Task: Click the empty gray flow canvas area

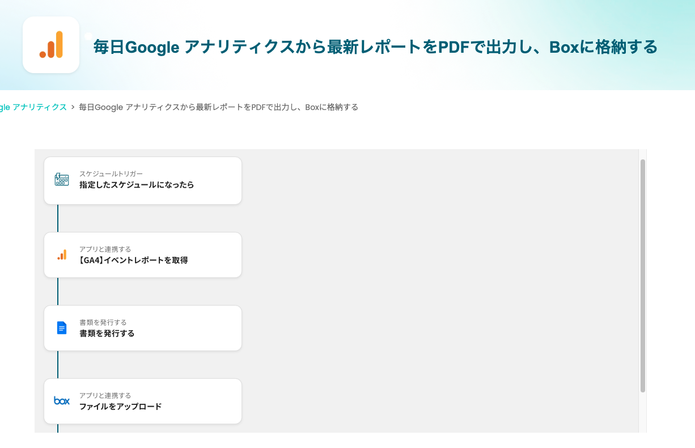Action: (439, 290)
